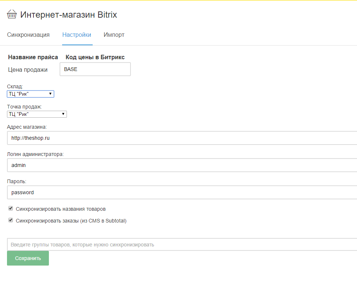This screenshot has width=357, height=281.
Task: Uncheck Синхронизировать названия товаров checkbox
Action: (11, 208)
